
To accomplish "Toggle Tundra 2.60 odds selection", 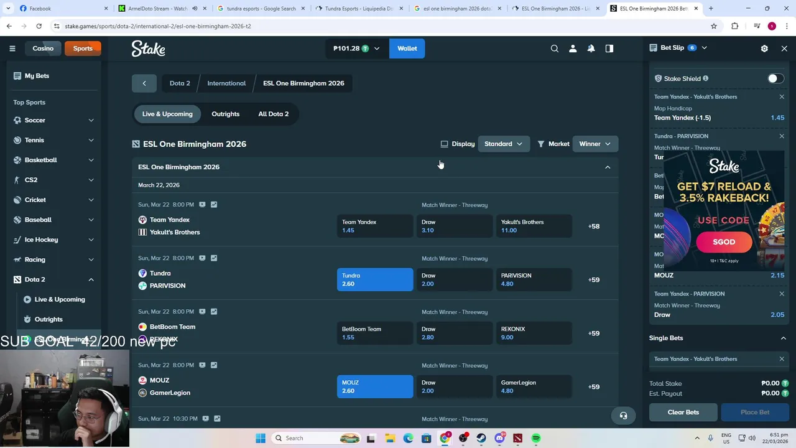I will [375, 279].
